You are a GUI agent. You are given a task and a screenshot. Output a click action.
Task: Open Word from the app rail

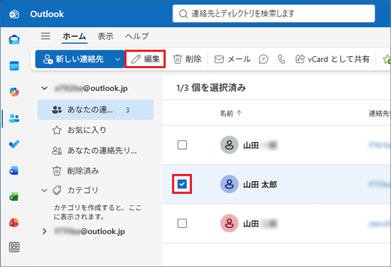(14, 170)
